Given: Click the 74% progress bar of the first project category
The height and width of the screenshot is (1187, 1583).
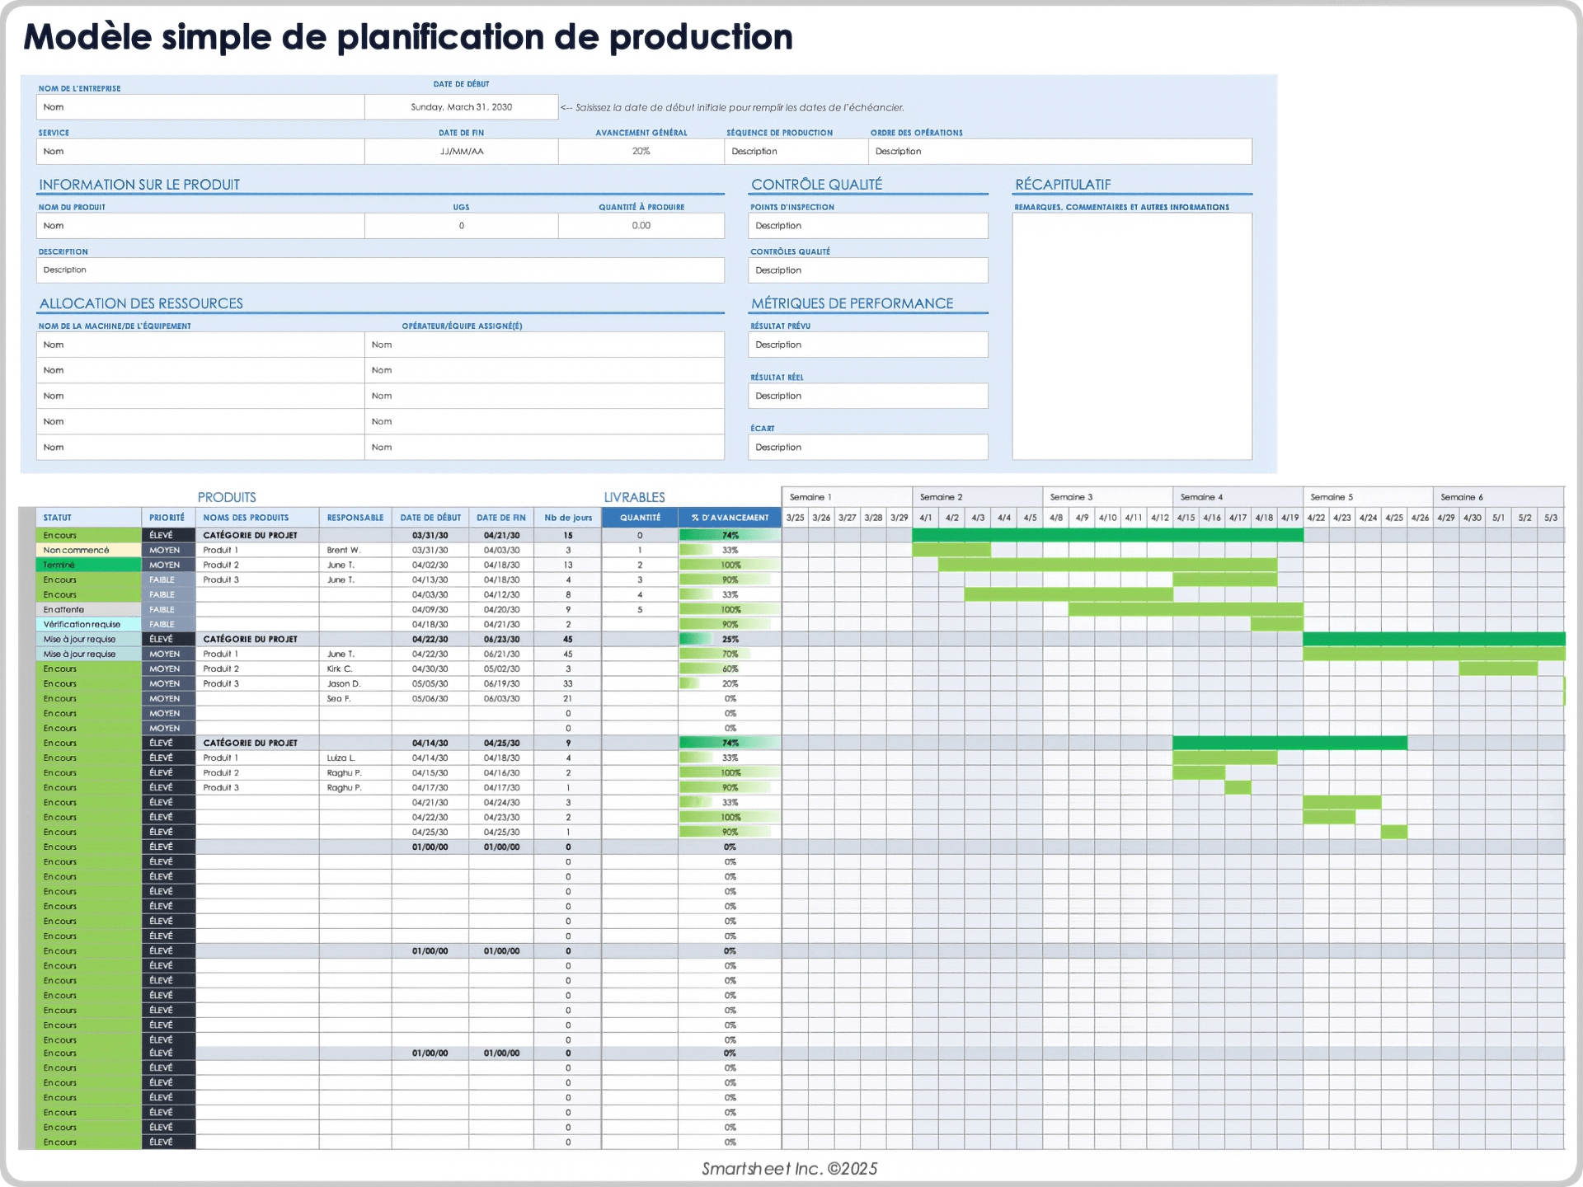Looking at the screenshot, I should coord(729,535).
